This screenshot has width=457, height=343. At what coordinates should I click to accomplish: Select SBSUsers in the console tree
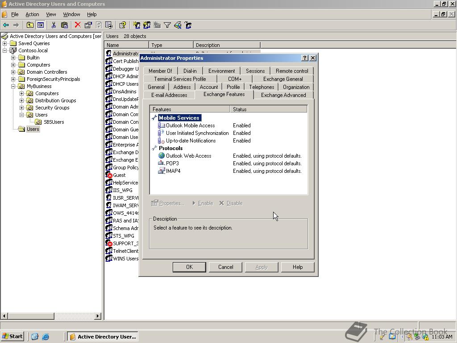[x=54, y=122]
